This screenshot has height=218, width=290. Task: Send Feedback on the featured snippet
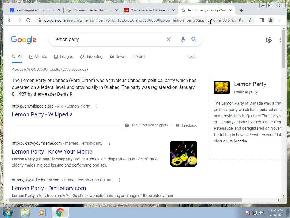186,125
